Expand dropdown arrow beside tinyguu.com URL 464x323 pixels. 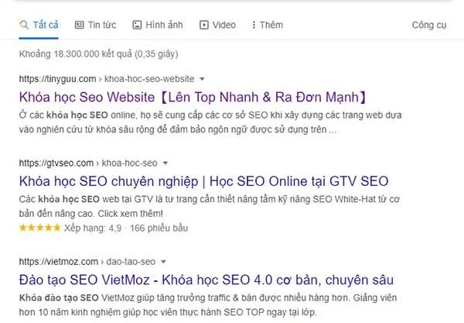[202, 79]
